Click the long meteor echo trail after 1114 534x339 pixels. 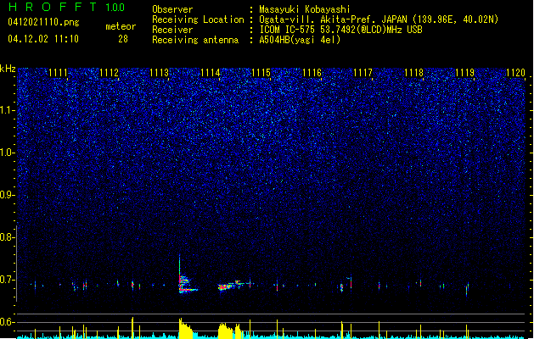tap(235, 285)
